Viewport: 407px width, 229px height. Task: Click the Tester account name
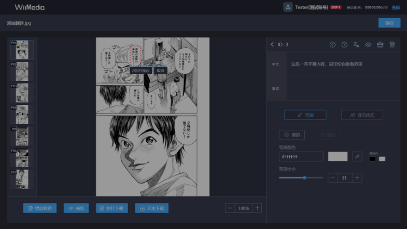pos(311,7)
